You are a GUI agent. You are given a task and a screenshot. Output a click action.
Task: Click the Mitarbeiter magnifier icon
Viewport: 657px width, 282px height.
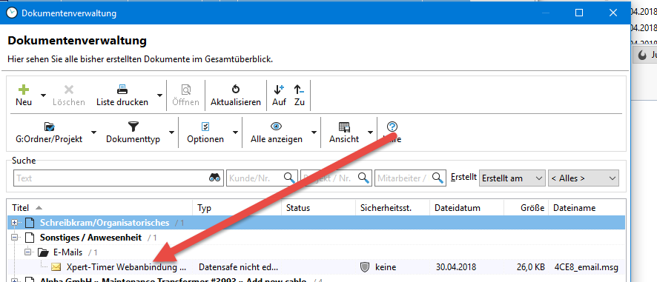(x=438, y=178)
